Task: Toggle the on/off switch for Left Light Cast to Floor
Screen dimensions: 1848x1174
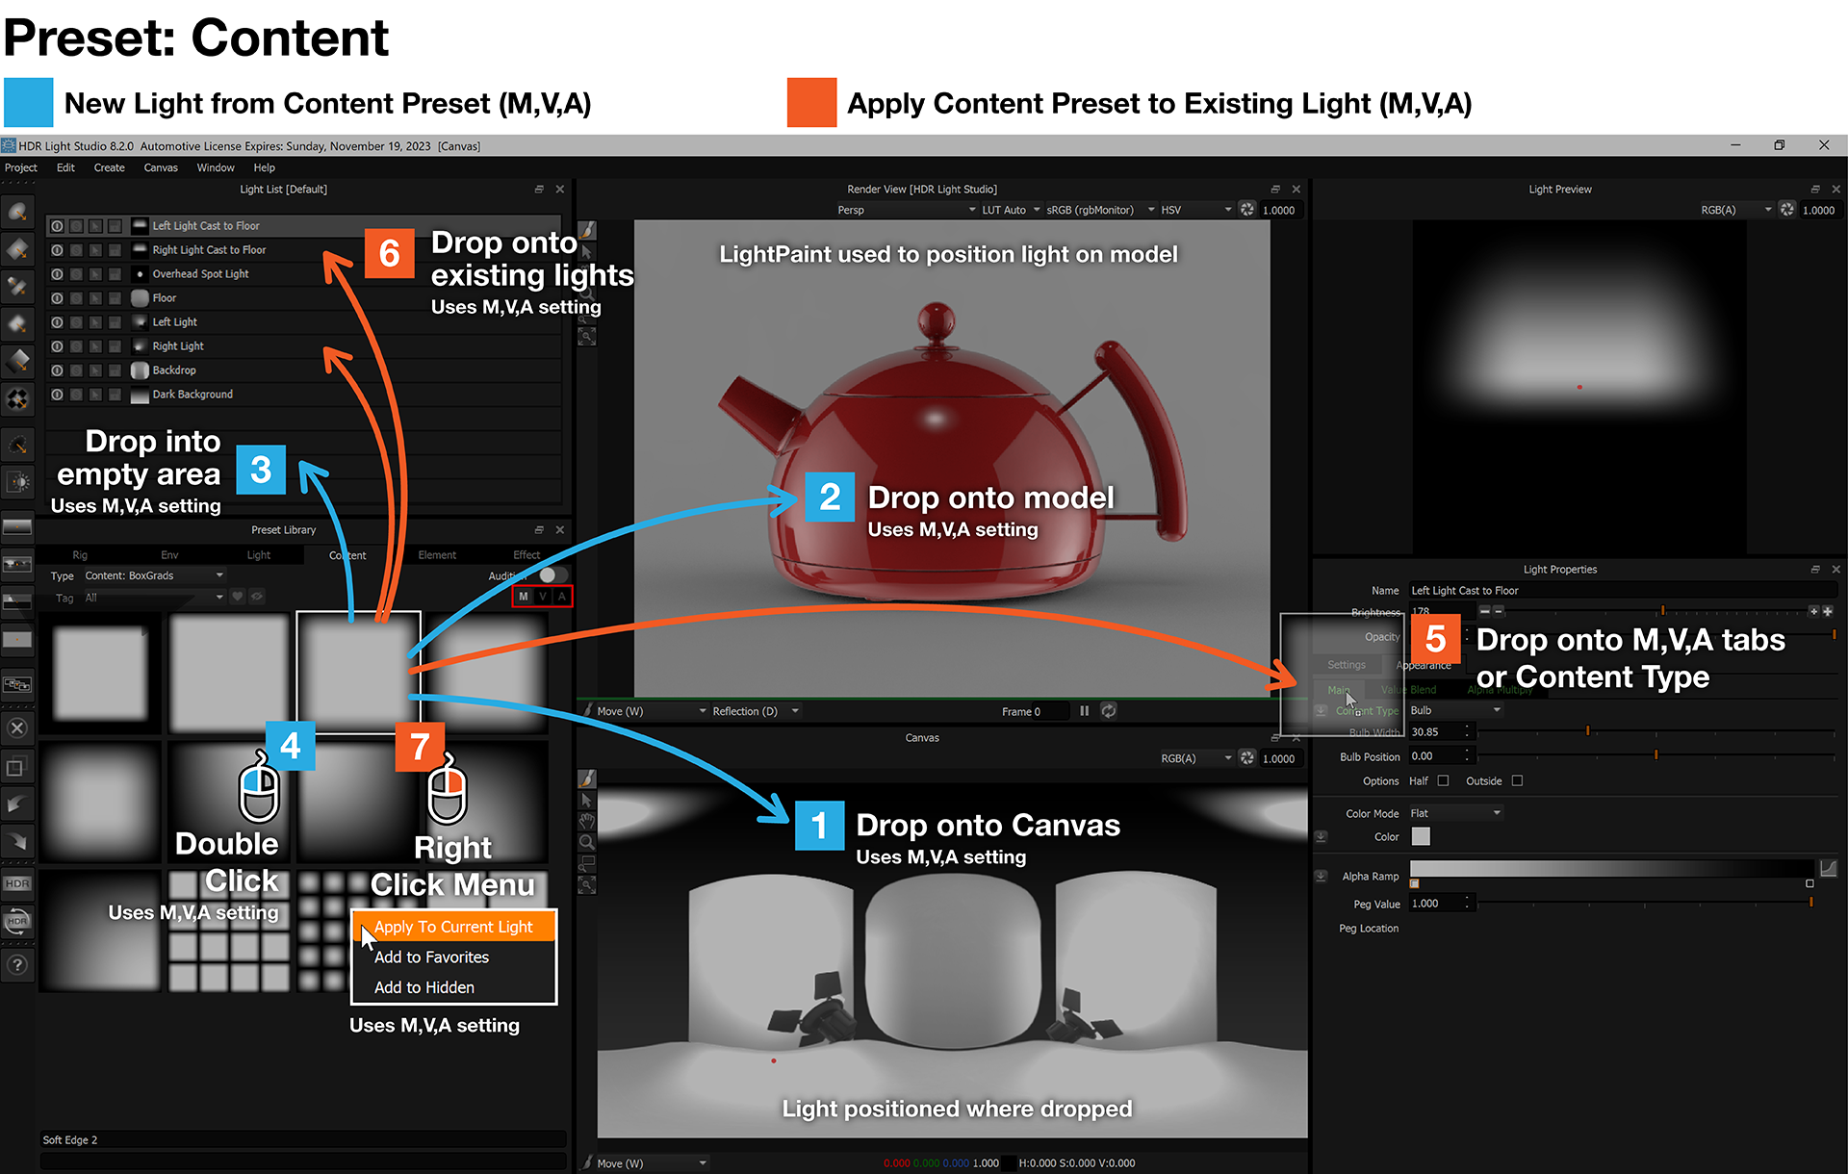Action: [58, 226]
